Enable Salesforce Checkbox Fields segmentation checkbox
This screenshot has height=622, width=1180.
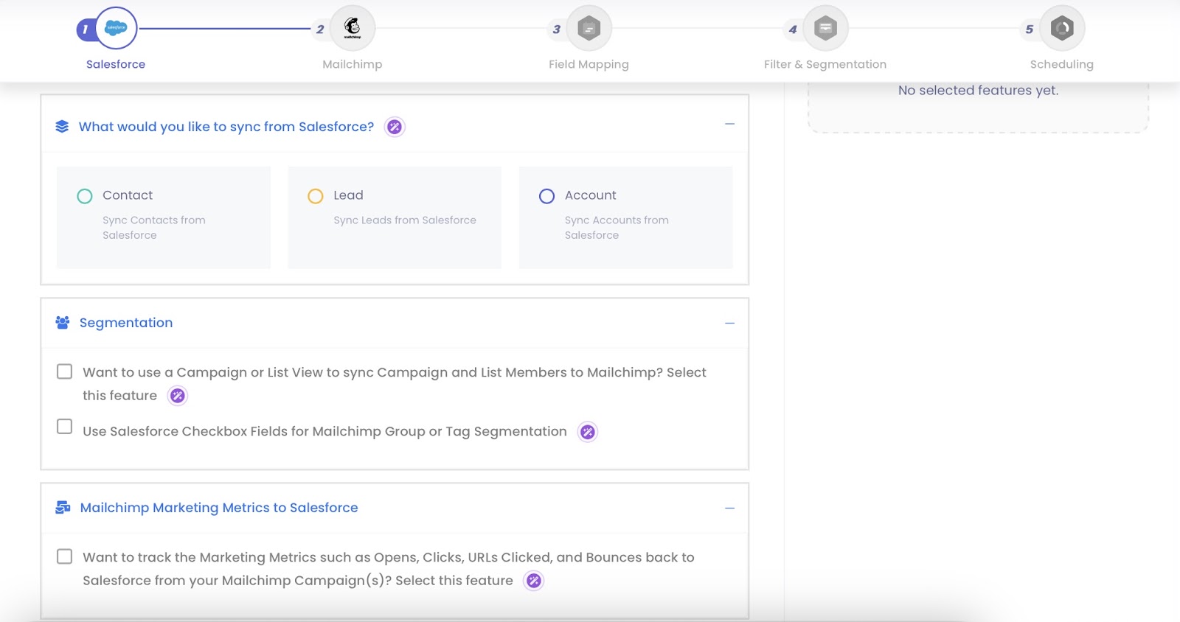pyautogui.click(x=65, y=427)
